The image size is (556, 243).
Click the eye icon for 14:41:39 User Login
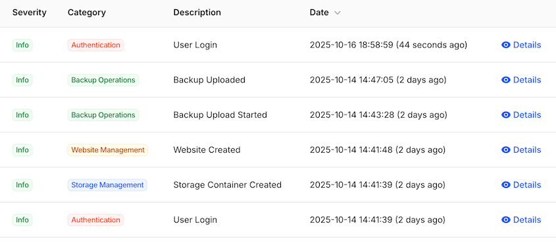pyautogui.click(x=505, y=220)
